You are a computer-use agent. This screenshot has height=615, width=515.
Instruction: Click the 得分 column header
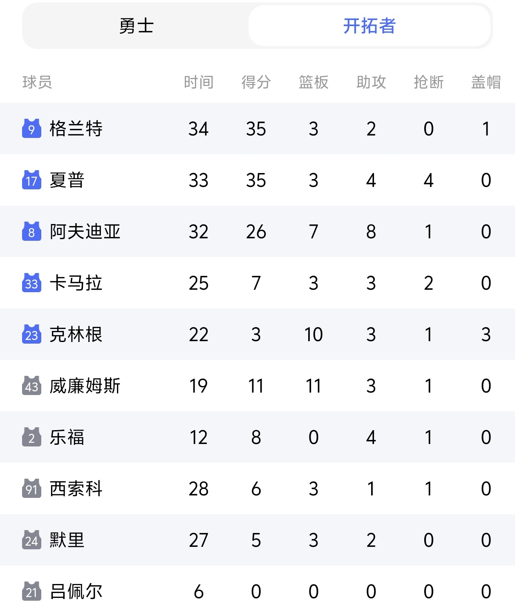coord(256,82)
